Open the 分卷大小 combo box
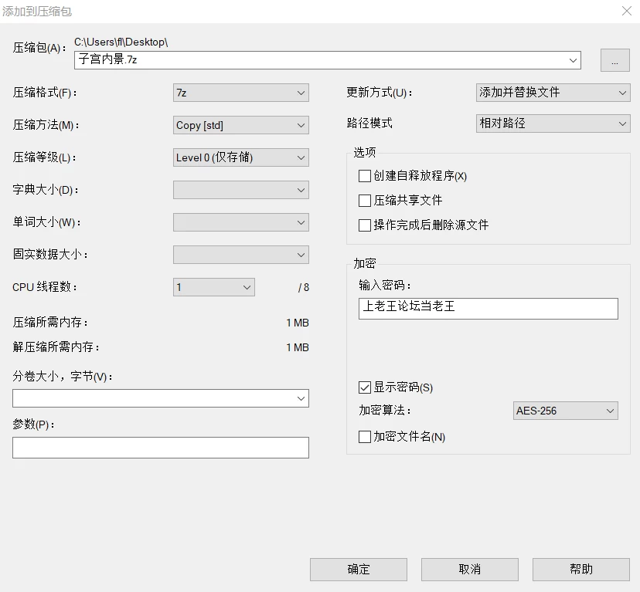 [161, 398]
